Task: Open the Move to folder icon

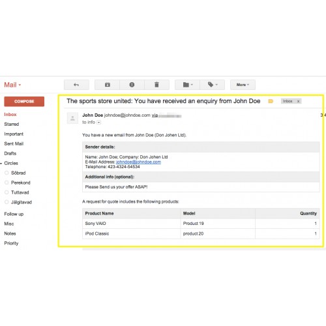Action: (x=187, y=85)
